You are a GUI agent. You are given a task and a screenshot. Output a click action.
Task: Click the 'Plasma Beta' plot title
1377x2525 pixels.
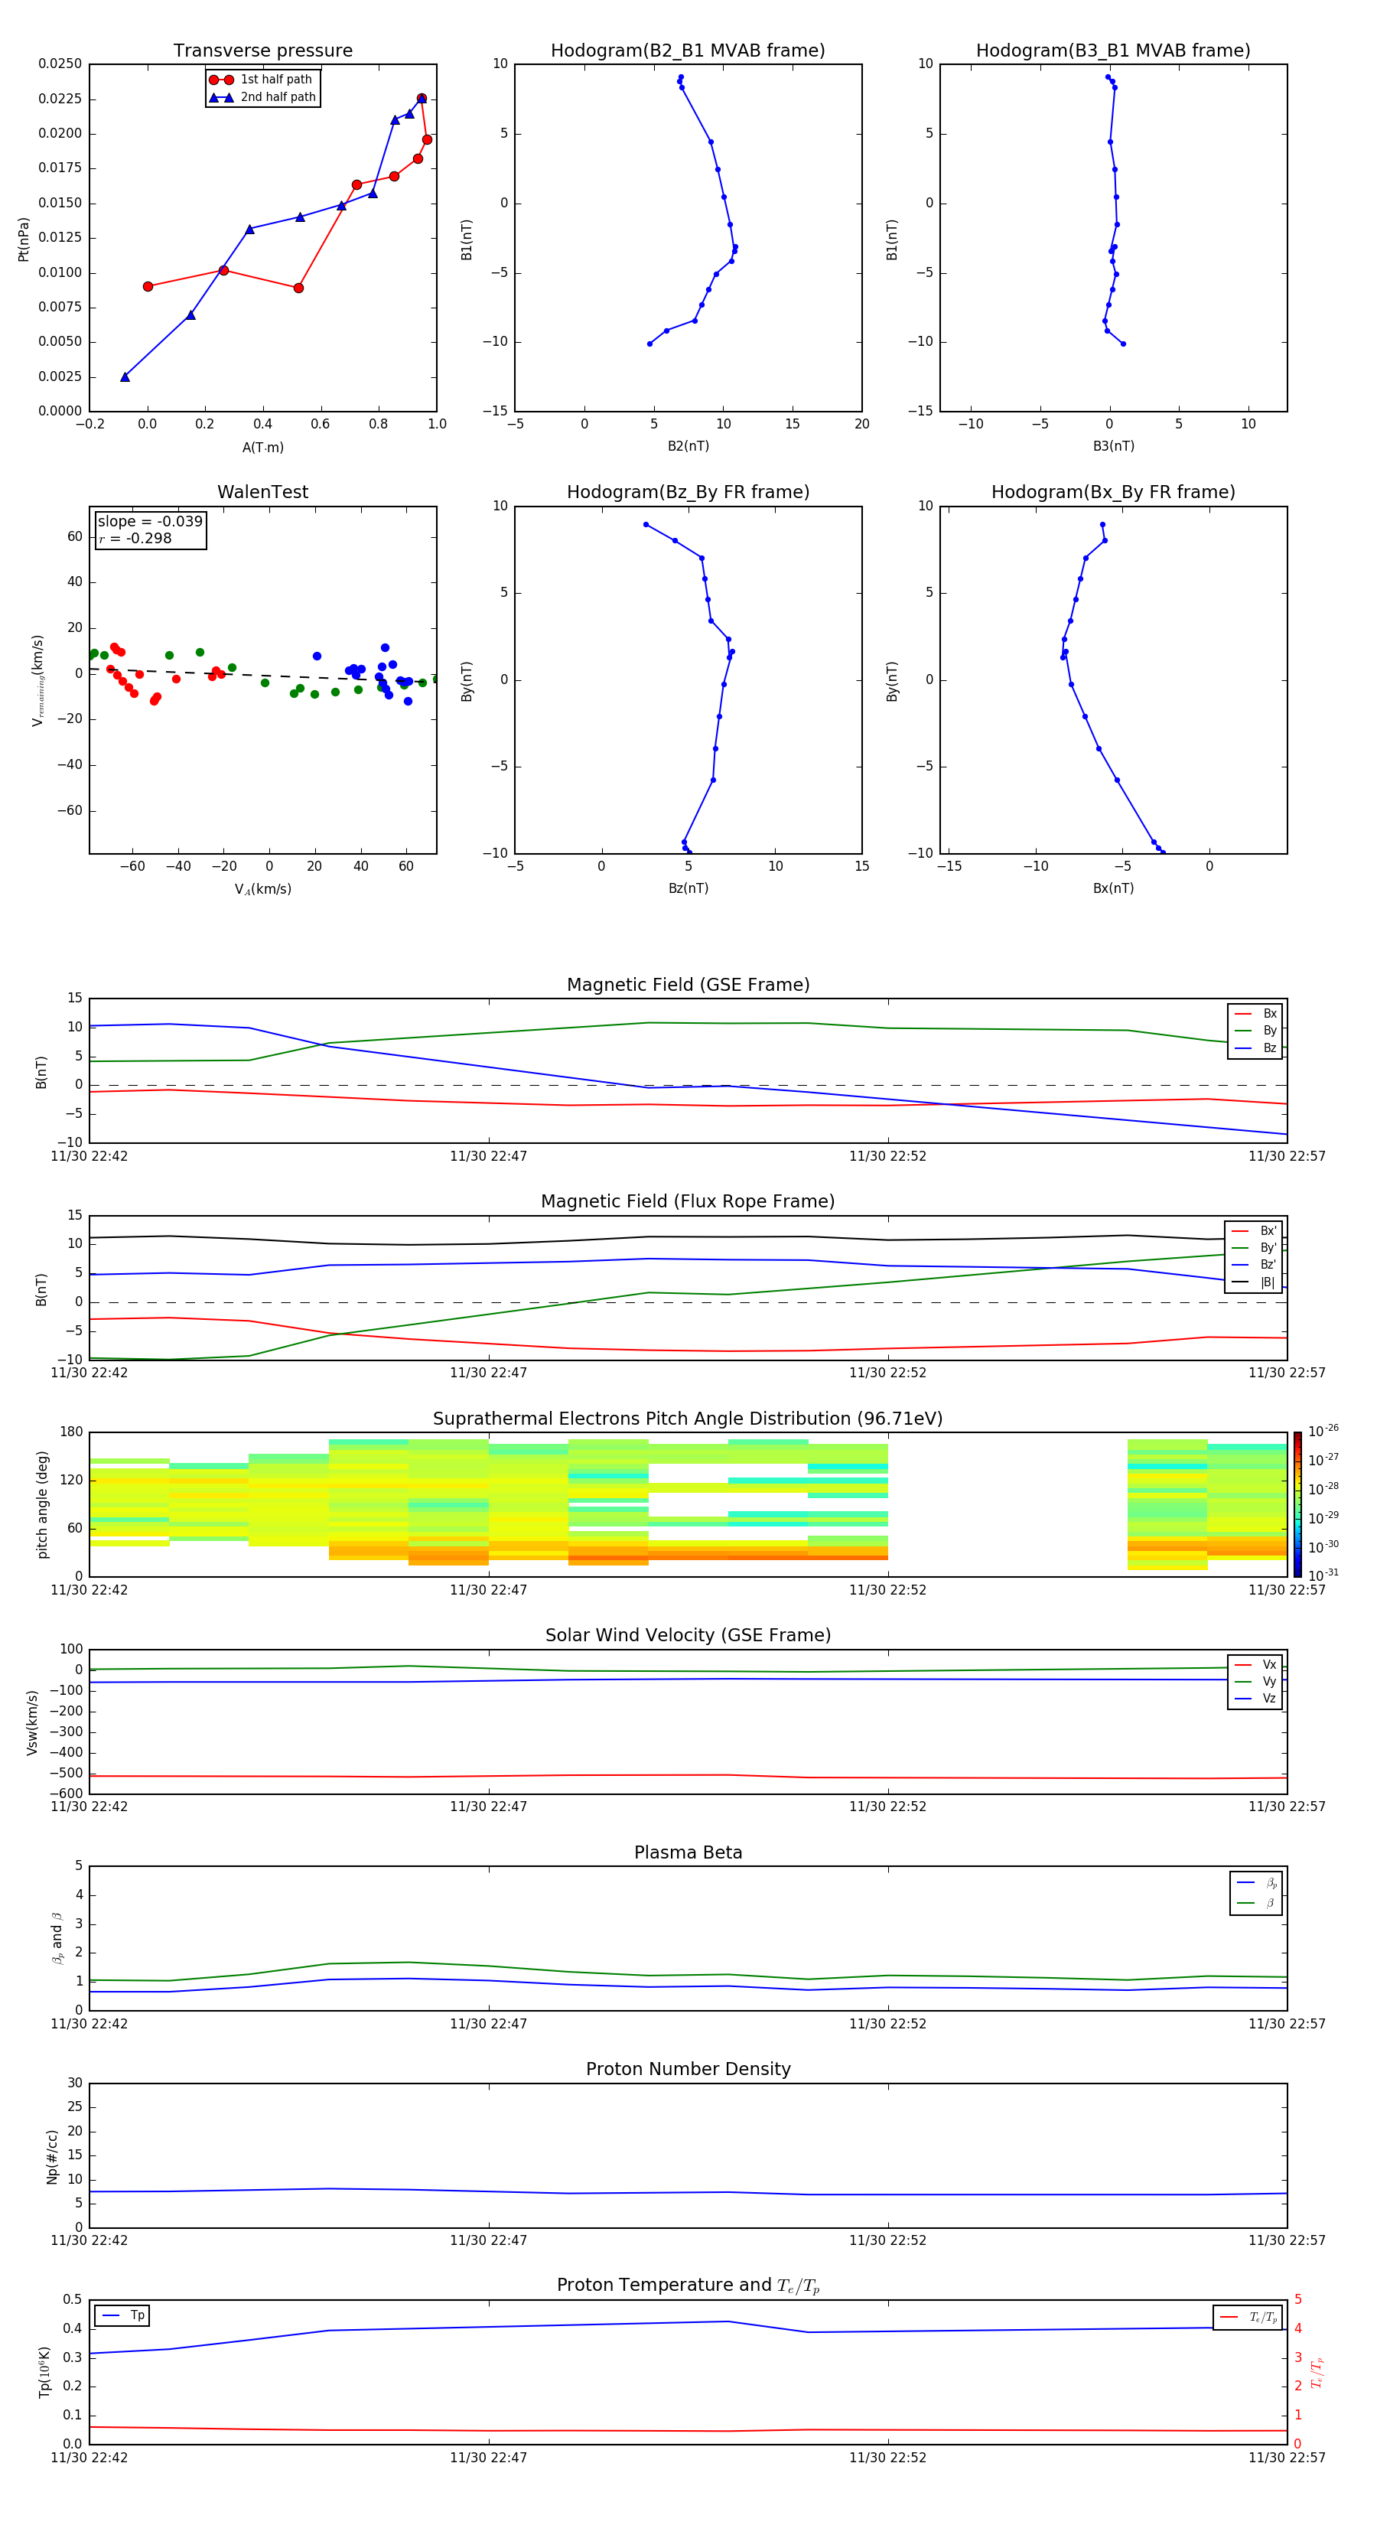click(x=688, y=1853)
